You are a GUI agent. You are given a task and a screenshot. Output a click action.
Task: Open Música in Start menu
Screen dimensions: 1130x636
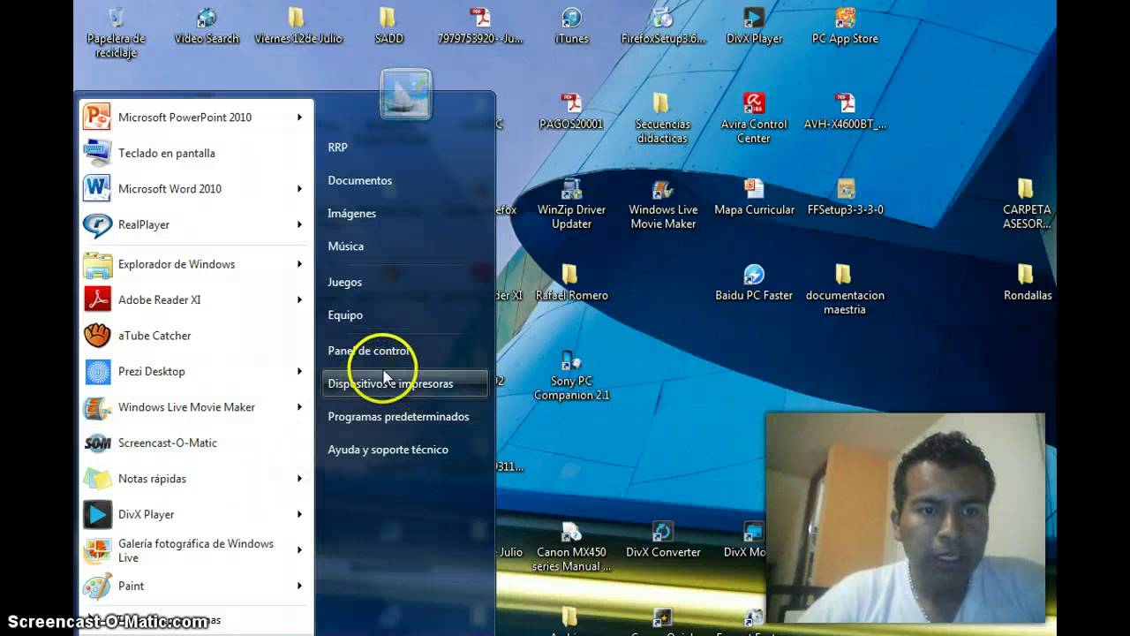click(x=345, y=246)
